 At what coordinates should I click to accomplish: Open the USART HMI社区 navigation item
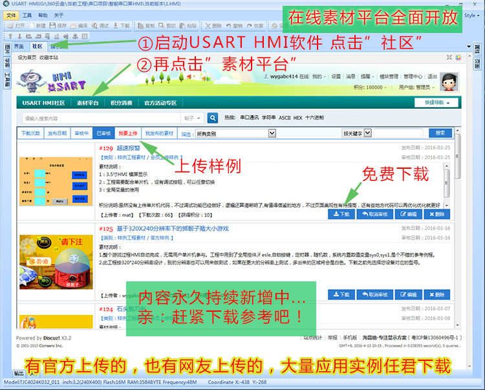[43, 103]
